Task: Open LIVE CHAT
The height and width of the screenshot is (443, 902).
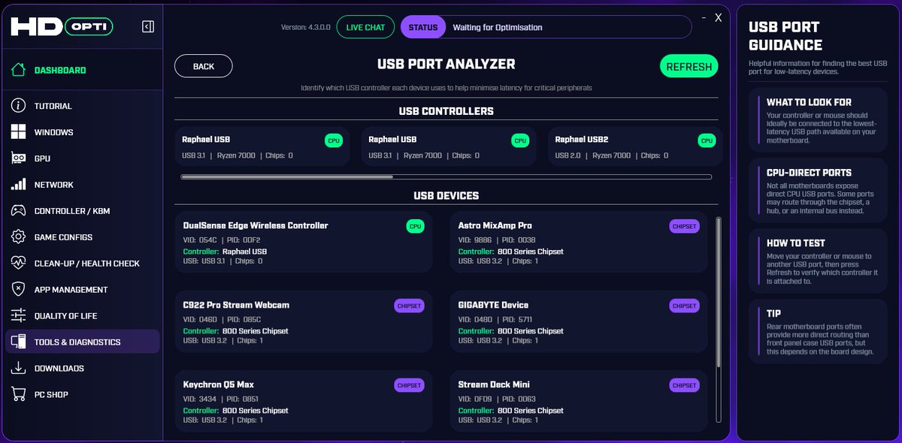Action: 365,27
